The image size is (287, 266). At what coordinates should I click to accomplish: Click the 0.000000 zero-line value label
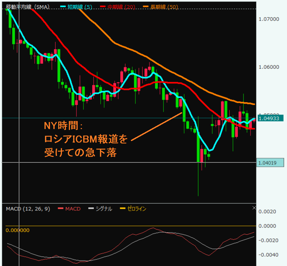pyautogui.click(x=18, y=230)
